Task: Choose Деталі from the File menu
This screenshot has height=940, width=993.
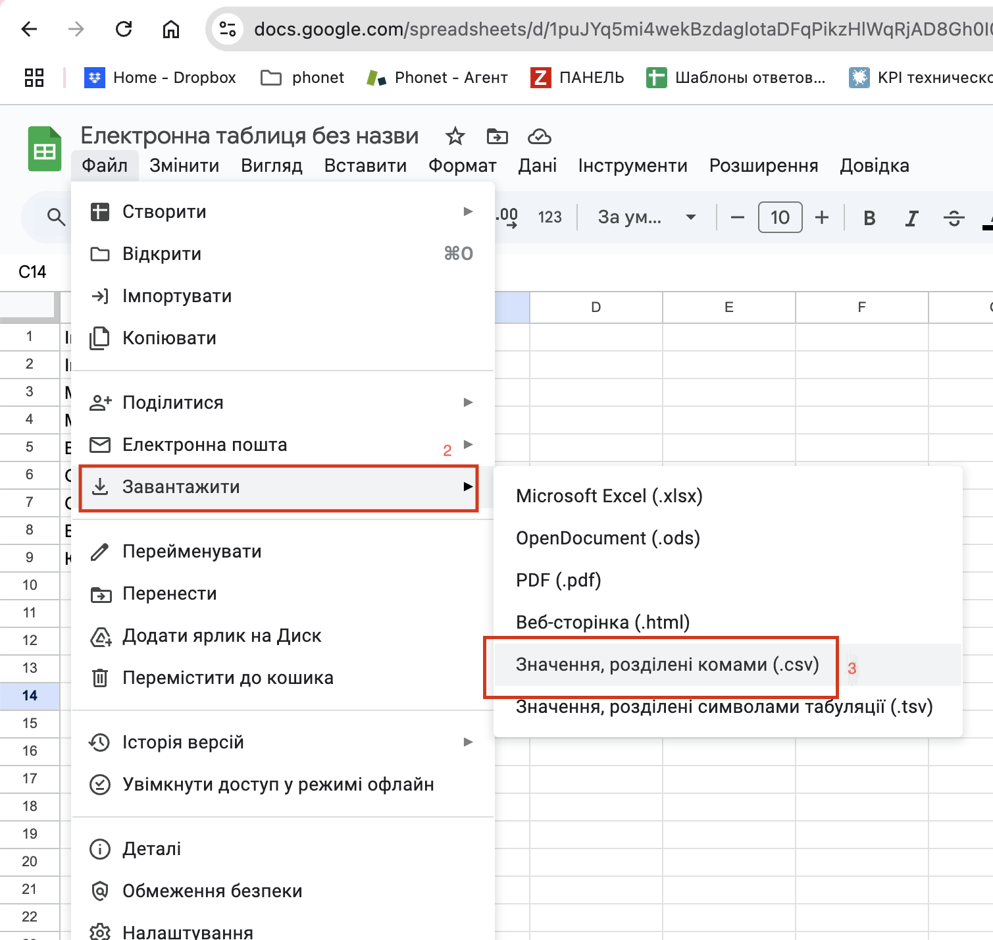Action: (282, 849)
